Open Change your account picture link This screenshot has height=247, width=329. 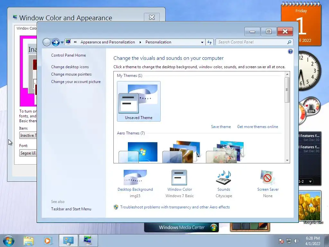pos(76,82)
